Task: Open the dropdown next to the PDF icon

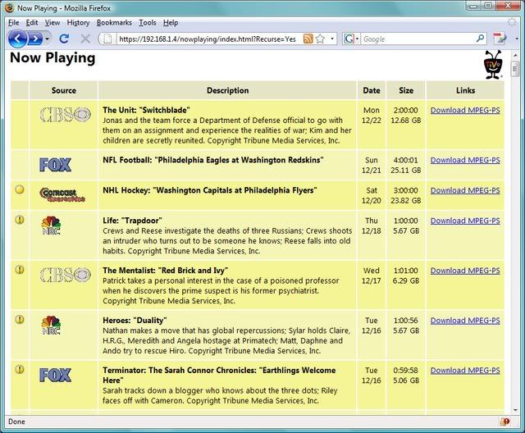Action: tap(517, 39)
